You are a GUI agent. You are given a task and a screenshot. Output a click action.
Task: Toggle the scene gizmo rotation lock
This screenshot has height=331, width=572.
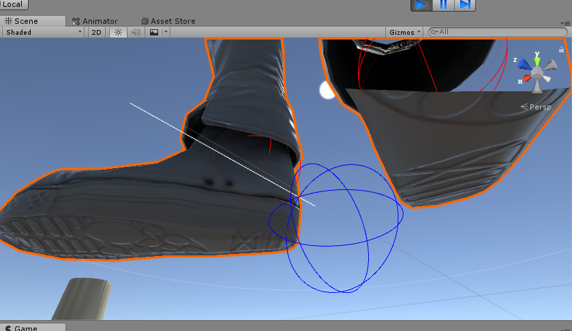pos(560,49)
